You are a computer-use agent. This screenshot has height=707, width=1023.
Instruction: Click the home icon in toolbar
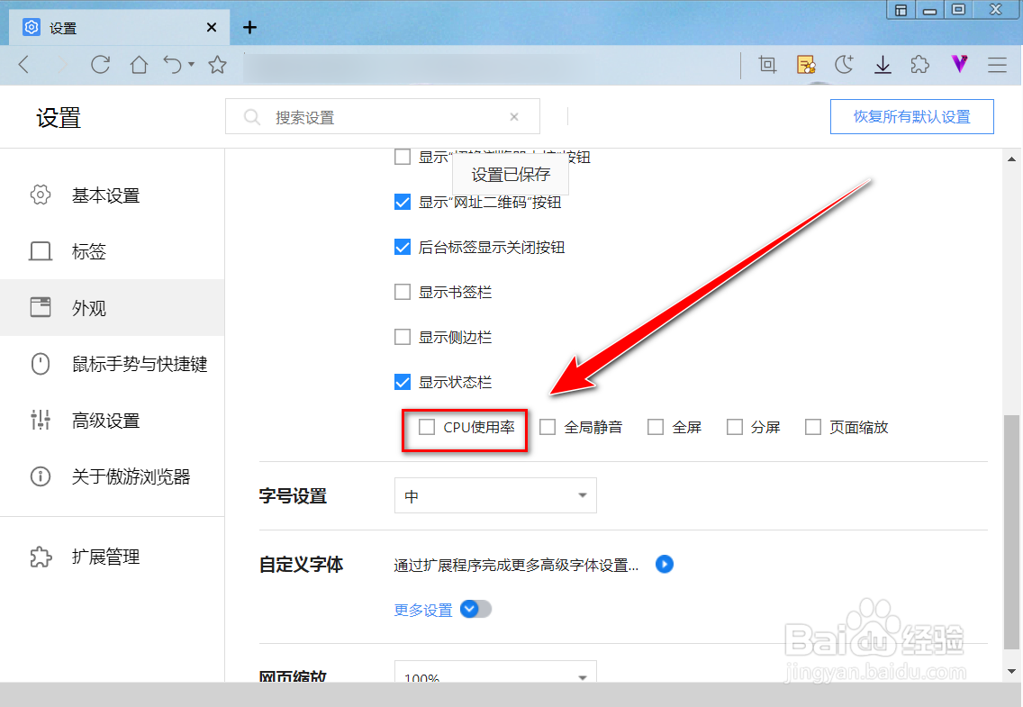coord(137,64)
